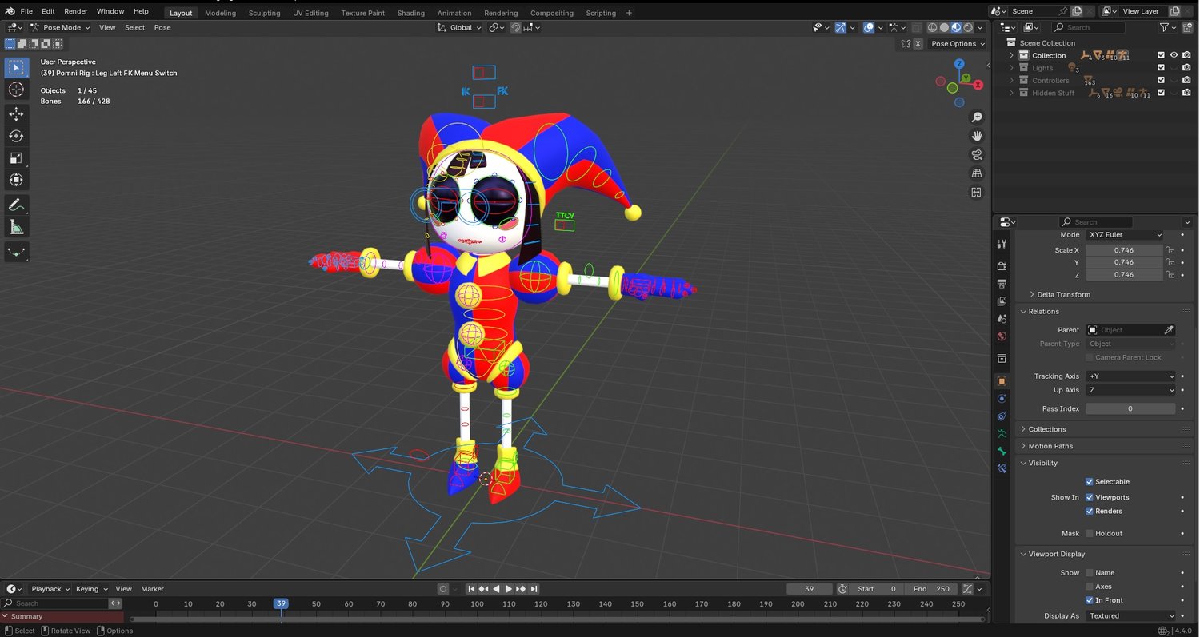Enable the Axes checkbox
1200x637 pixels.
tap(1090, 587)
